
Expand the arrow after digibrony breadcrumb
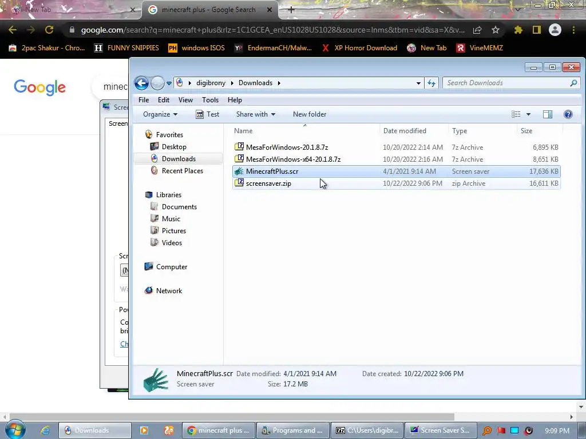[x=232, y=83]
